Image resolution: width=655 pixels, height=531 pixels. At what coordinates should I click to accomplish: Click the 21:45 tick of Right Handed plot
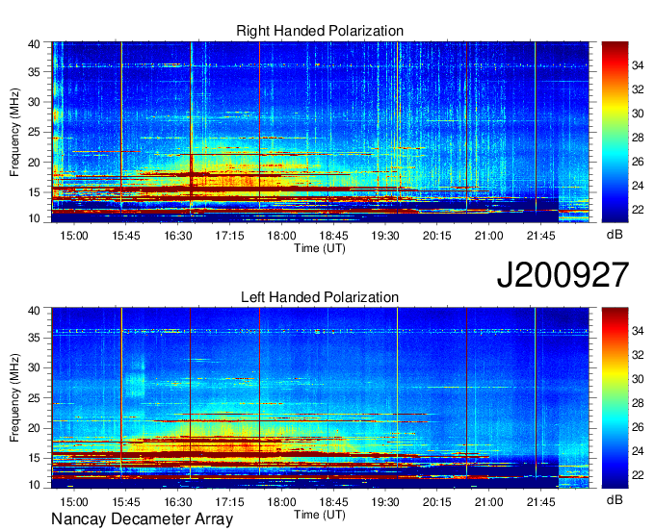click(541, 236)
